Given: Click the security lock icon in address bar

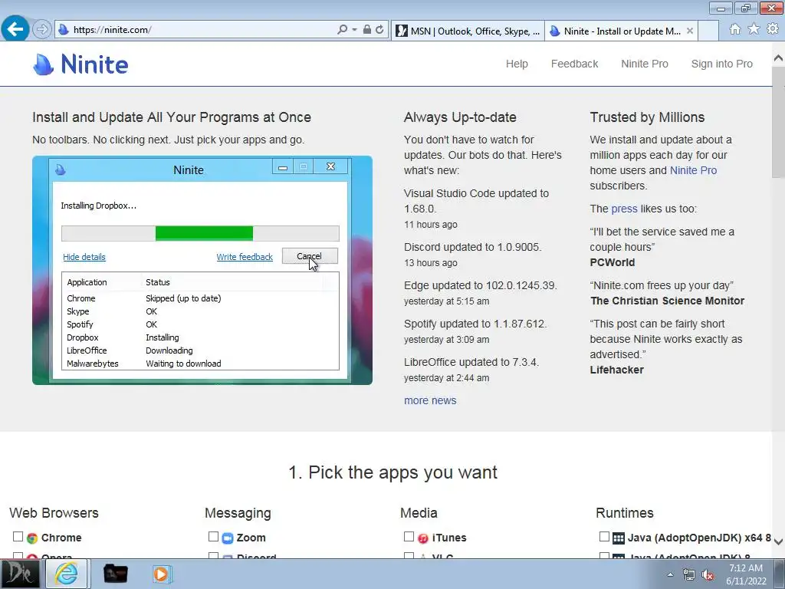Looking at the screenshot, I should (367, 30).
